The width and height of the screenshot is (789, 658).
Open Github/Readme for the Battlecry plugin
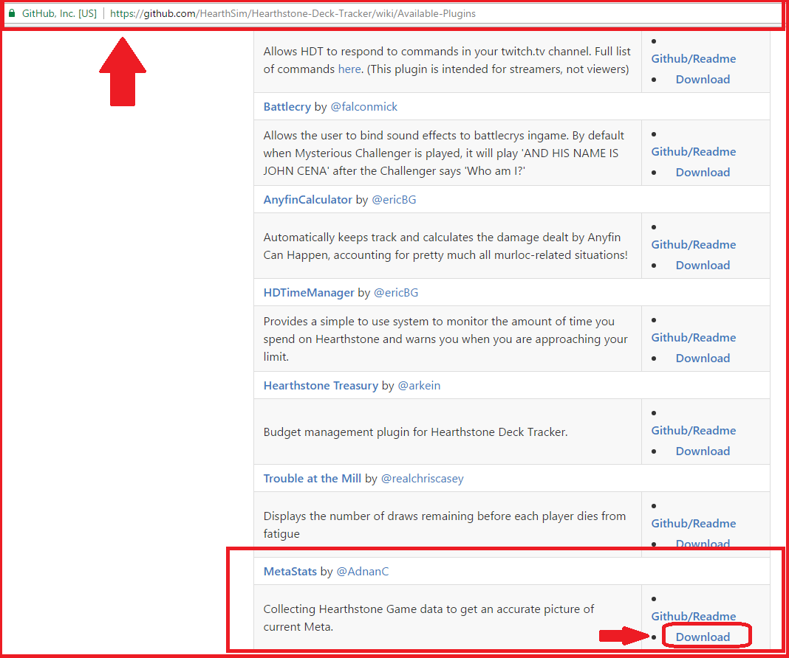(694, 152)
